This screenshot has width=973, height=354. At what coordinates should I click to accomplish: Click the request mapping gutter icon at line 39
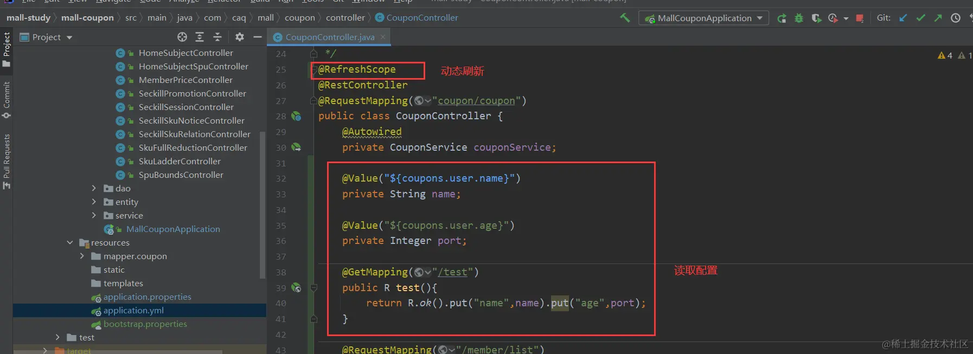(296, 287)
